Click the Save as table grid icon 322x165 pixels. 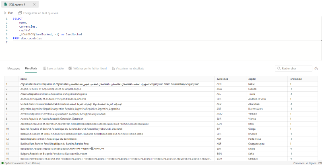point(45,69)
